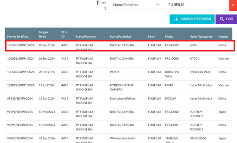Click the Merk column header

(151, 37)
